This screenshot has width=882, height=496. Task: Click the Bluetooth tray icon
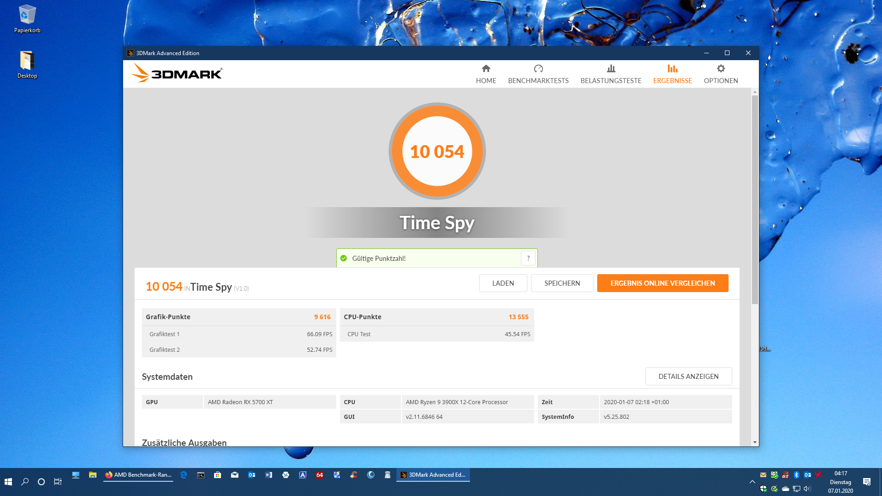point(797,475)
